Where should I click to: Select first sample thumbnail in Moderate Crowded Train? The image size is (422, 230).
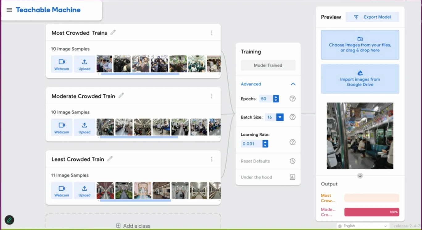(105, 127)
